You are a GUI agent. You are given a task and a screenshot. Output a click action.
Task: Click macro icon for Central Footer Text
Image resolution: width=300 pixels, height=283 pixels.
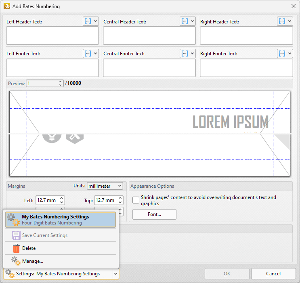pyautogui.click(x=185, y=53)
